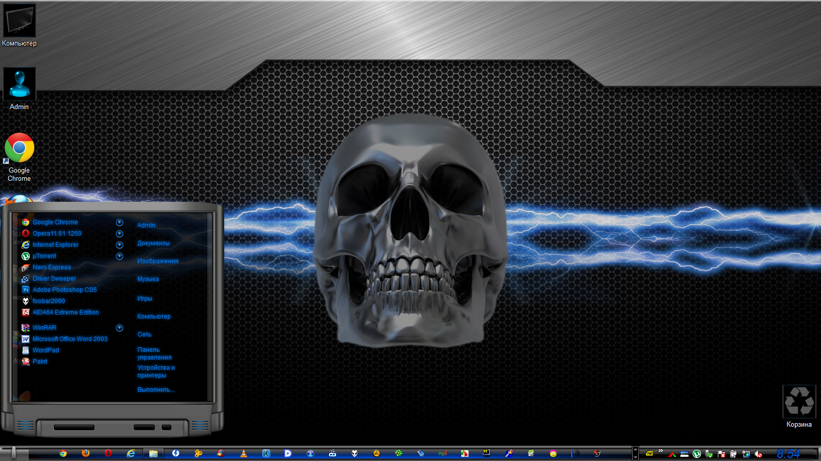Image resolution: width=821 pixels, height=461 pixels.
Task: Click the uTorrent icon in system tray
Action: pos(697,454)
